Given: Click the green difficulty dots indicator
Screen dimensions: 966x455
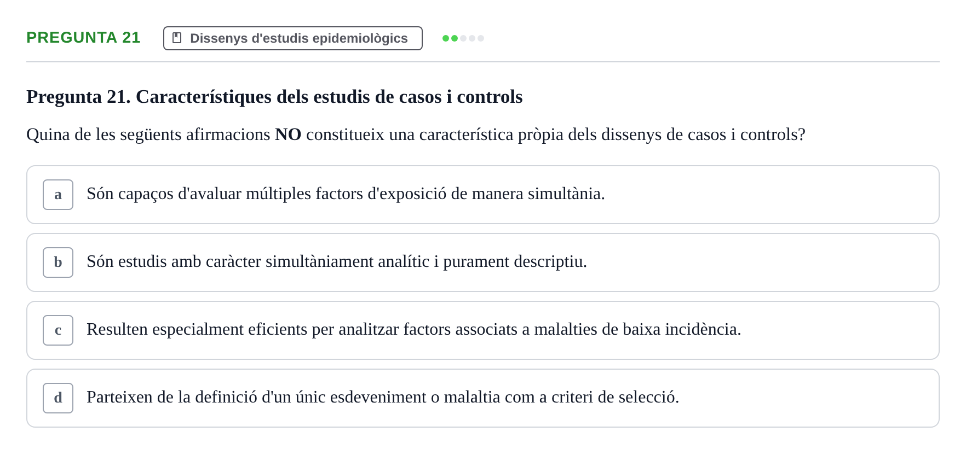Looking at the screenshot, I should coord(463,38).
